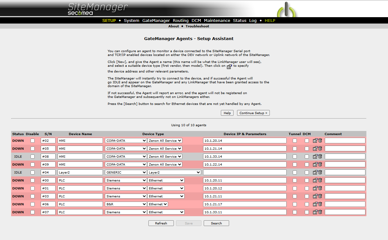Delete agent #07 with trash icon

(320, 212)
